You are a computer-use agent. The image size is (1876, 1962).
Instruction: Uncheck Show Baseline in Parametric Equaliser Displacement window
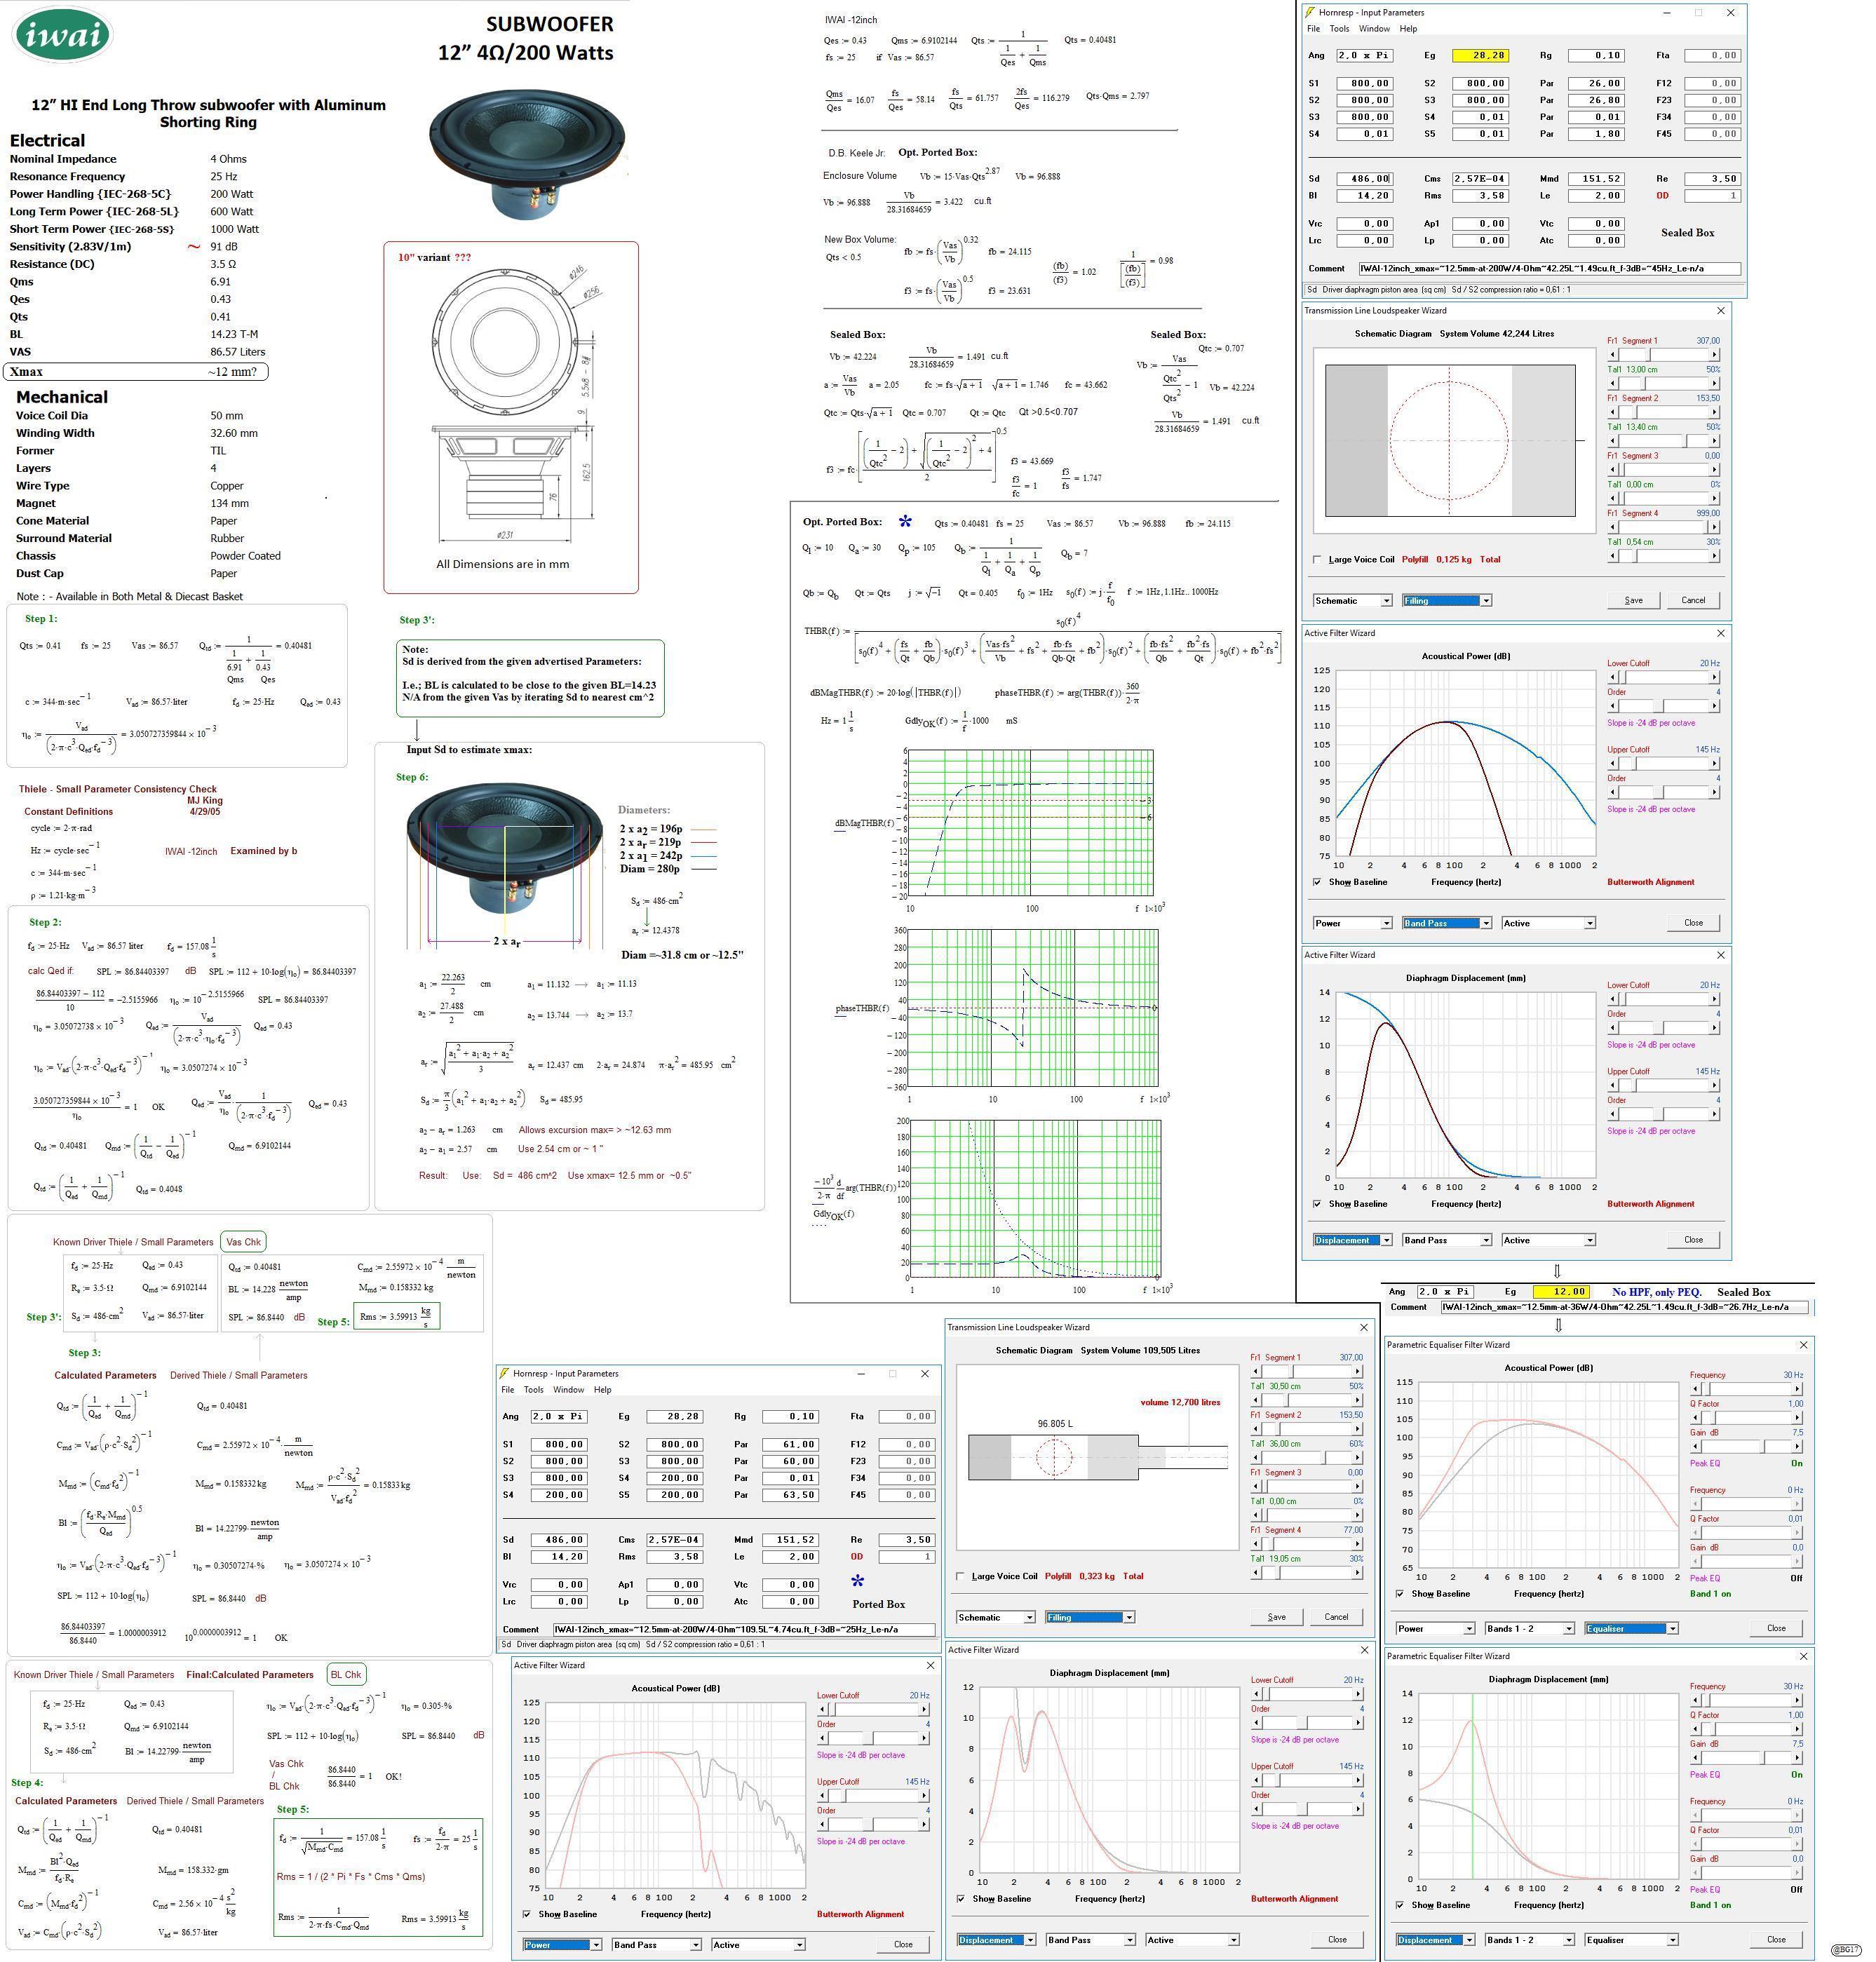[x=1400, y=1905]
